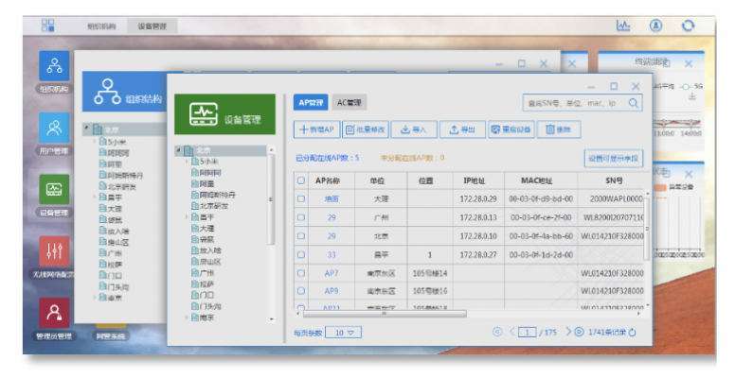Open the 无线网络配置 sliders icon
The image size is (735, 378).
54,251
